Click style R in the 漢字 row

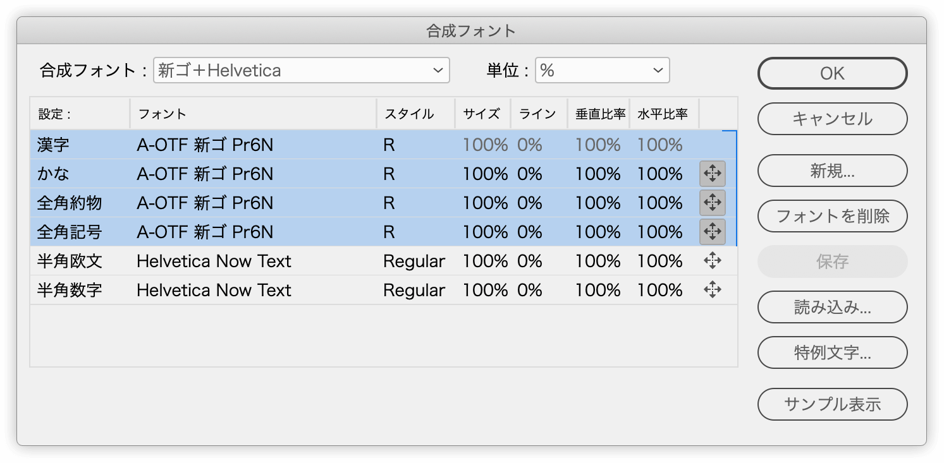coord(389,145)
